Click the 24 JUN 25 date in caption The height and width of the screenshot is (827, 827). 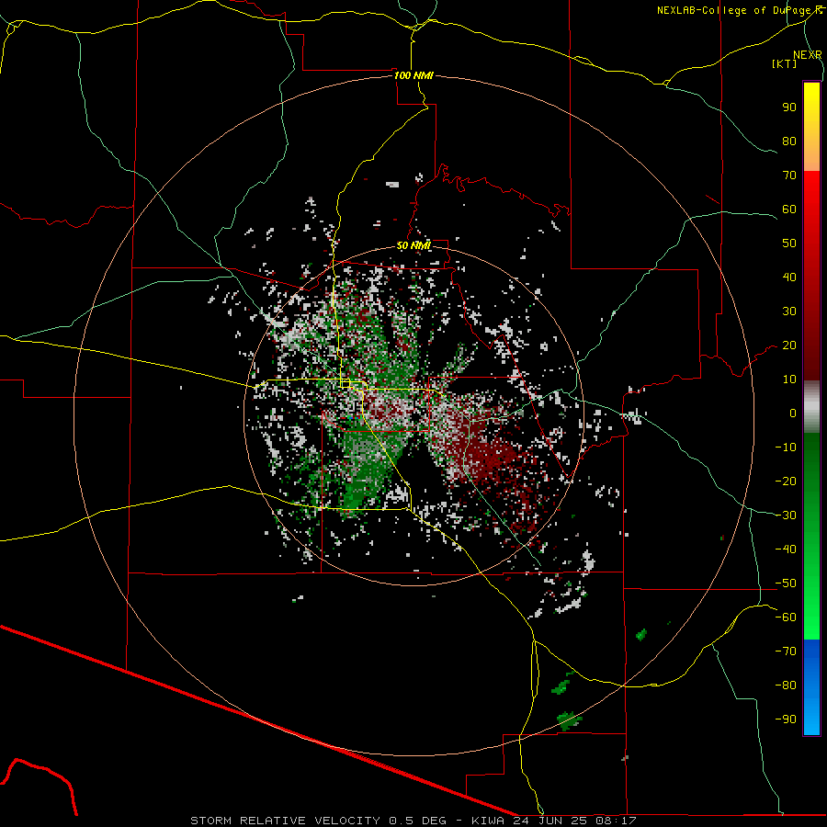pos(549,821)
